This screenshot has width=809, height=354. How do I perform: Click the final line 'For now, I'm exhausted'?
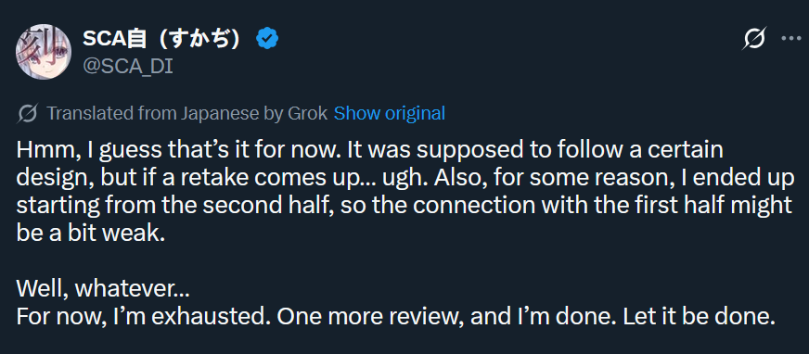tap(396, 316)
